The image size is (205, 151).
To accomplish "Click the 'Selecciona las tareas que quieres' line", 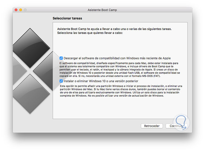I will pyautogui.click(x=90, y=33).
